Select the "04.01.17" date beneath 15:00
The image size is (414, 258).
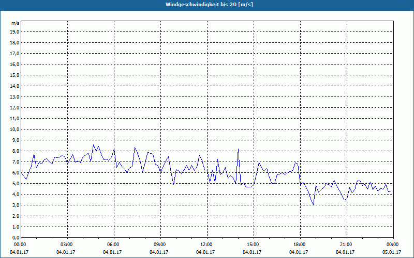click(x=252, y=252)
